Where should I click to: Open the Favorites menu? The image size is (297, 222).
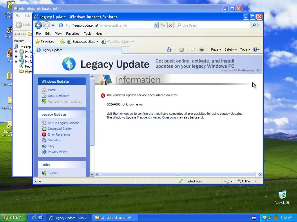[73, 34]
